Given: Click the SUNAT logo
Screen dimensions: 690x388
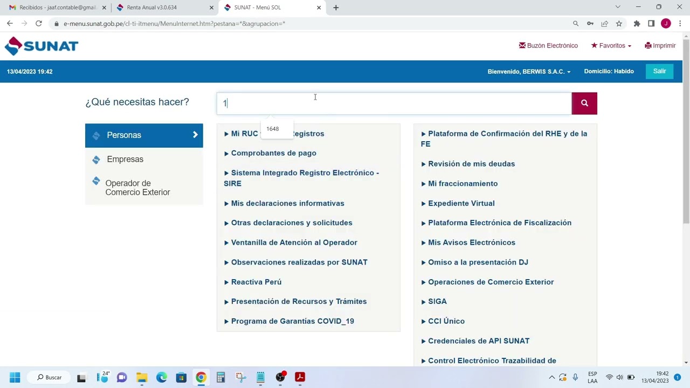Looking at the screenshot, I should click(x=42, y=46).
